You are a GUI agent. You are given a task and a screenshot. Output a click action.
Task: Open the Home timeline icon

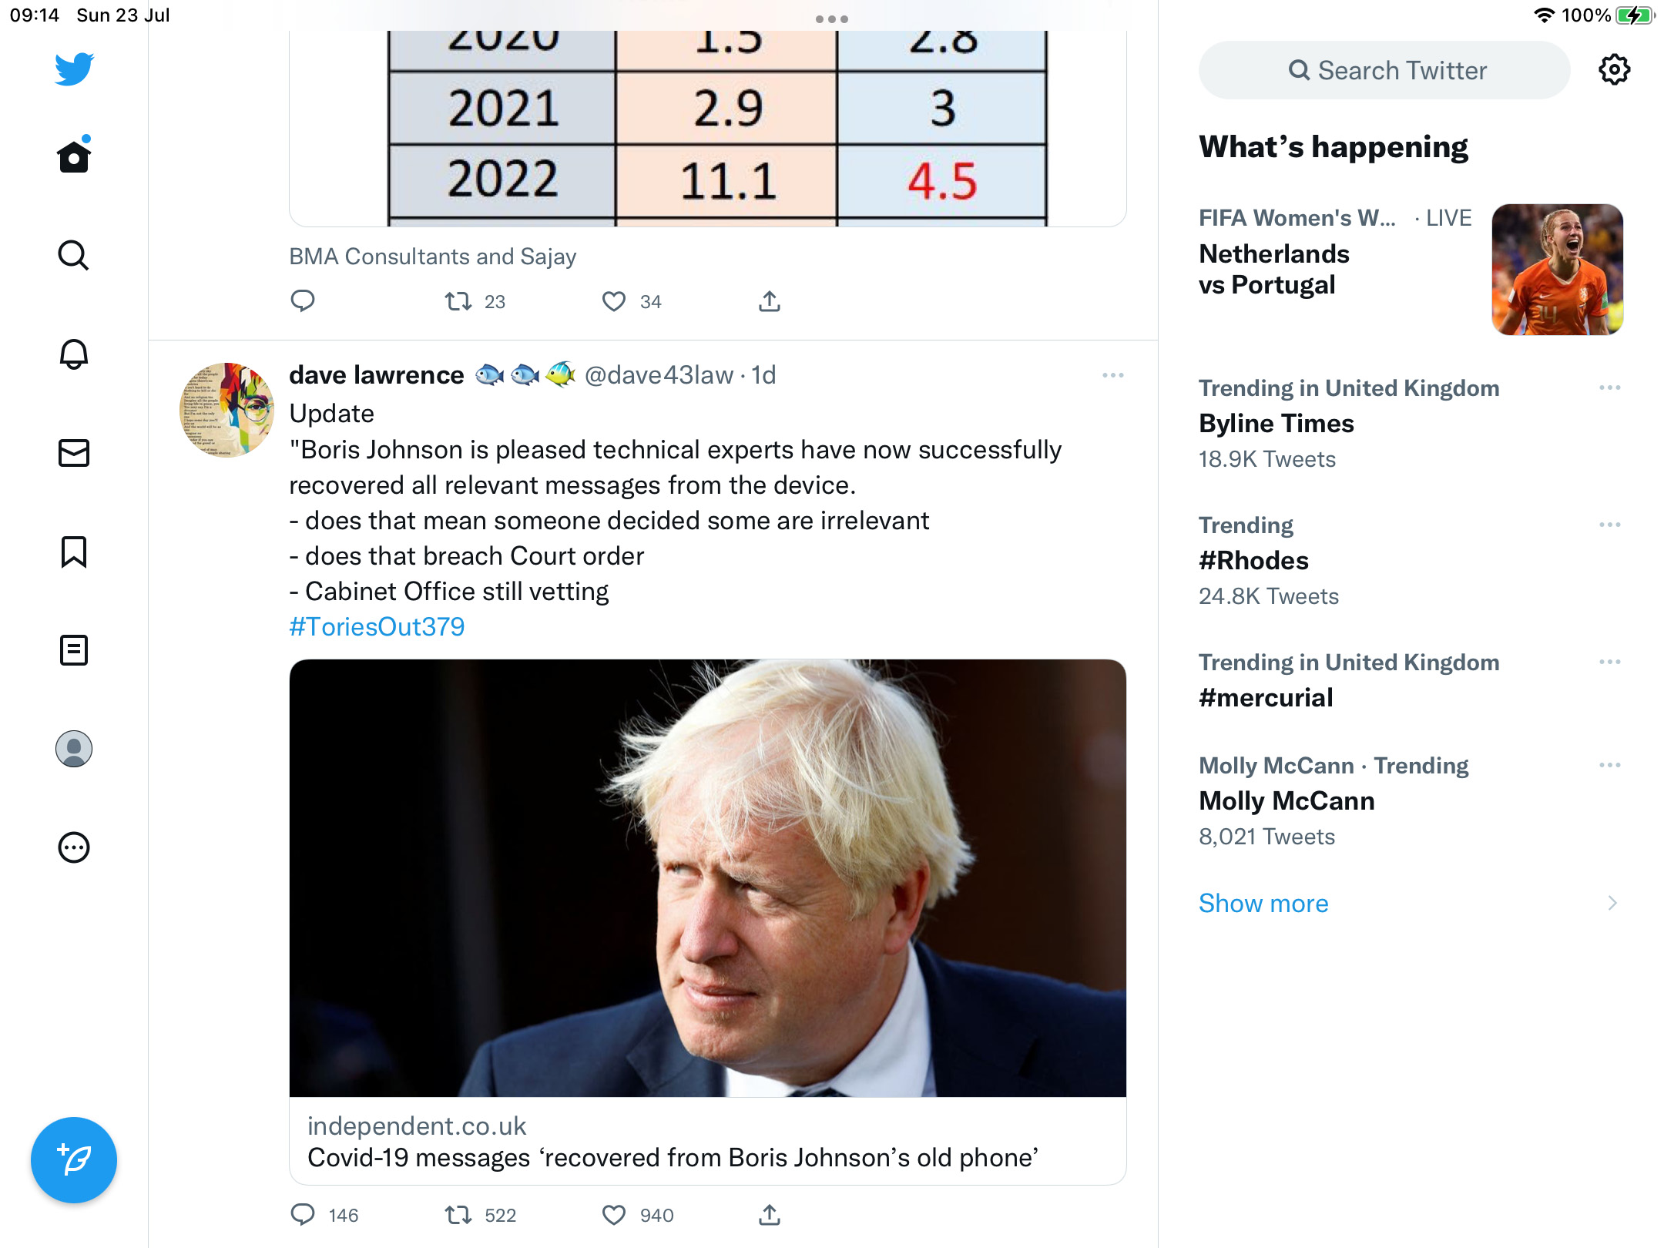(x=74, y=156)
